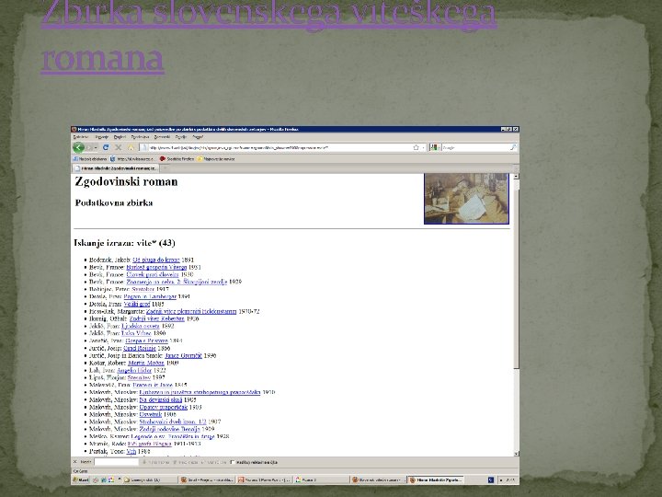Open the Pogled menu
The height and width of the screenshot is (497, 662).
tap(120, 137)
